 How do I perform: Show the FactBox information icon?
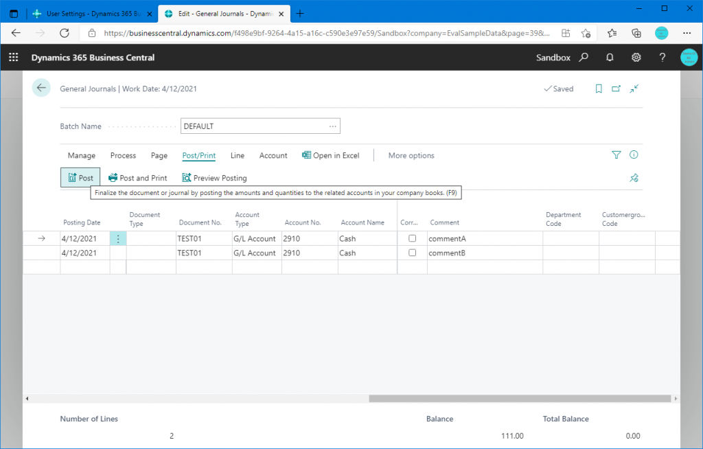tap(634, 154)
